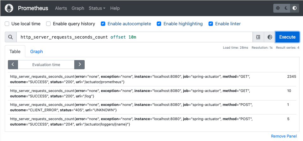Select the Table tab
The width and height of the screenshot is (303, 141).
15,52
